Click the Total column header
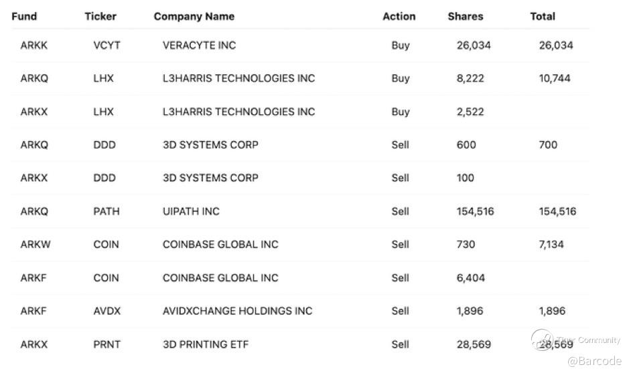633x375 pixels. point(542,16)
